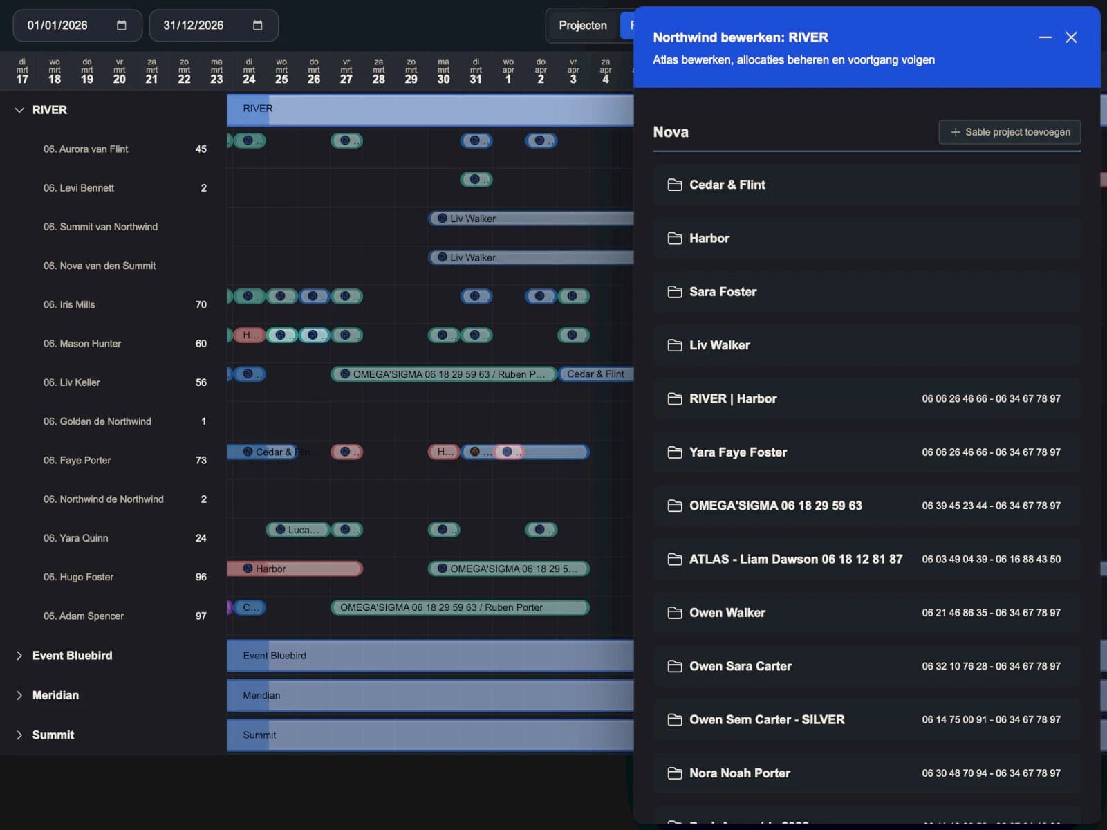Minimize the Northwind bewerken panel
The image size is (1107, 830).
(x=1045, y=37)
